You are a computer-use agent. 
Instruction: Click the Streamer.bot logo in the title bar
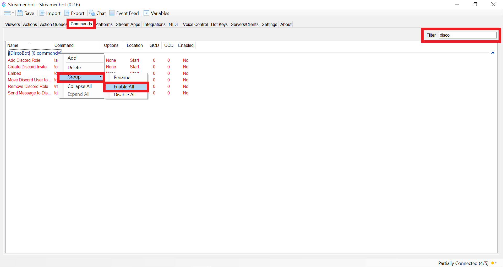[4, 4]
